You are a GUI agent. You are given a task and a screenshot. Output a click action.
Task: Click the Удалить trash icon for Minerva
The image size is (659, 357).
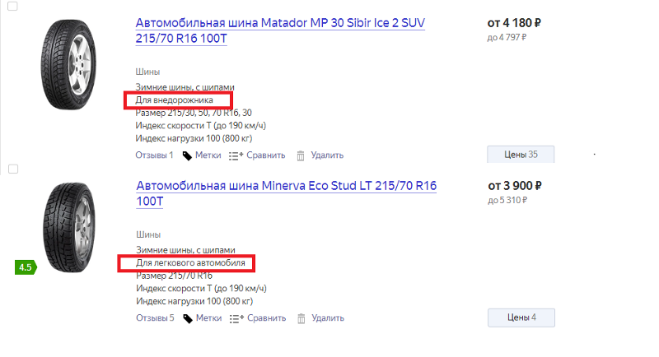[x=301, y=319]
